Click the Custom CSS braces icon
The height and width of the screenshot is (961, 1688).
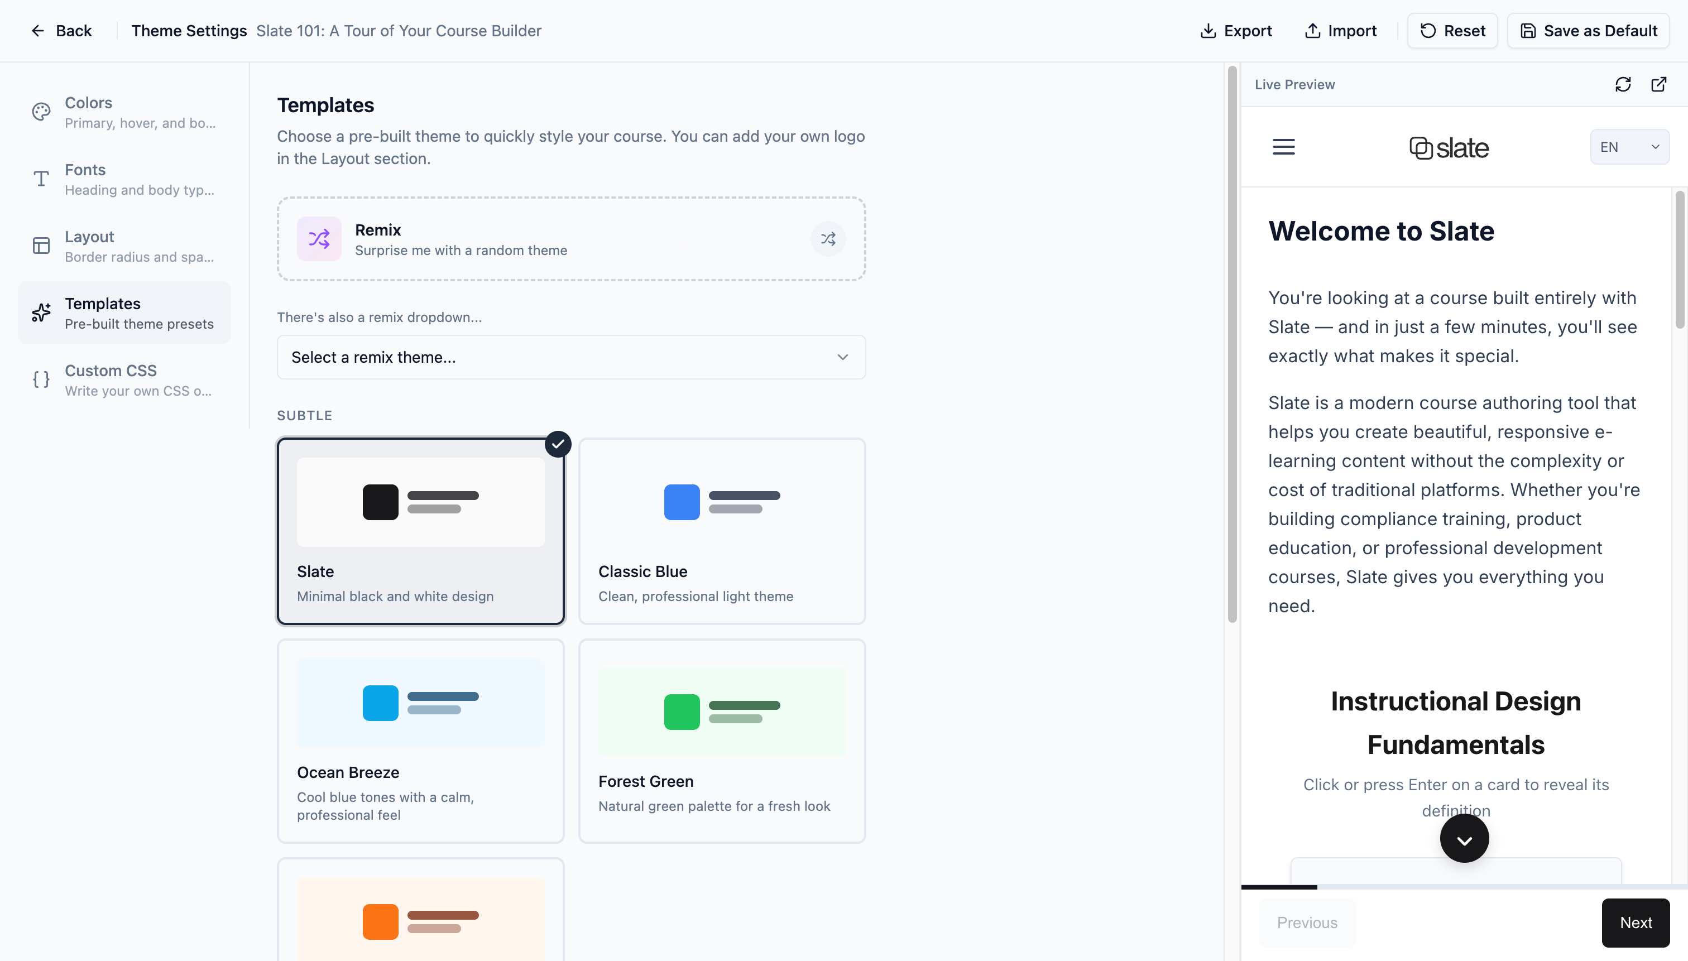click(x=40, y=379)
